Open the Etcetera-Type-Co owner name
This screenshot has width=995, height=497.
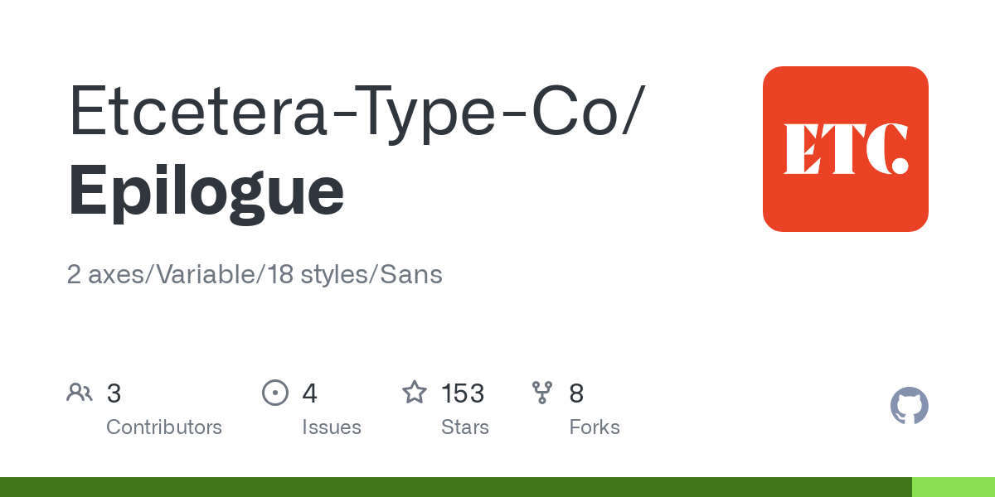tap(355, 110)
